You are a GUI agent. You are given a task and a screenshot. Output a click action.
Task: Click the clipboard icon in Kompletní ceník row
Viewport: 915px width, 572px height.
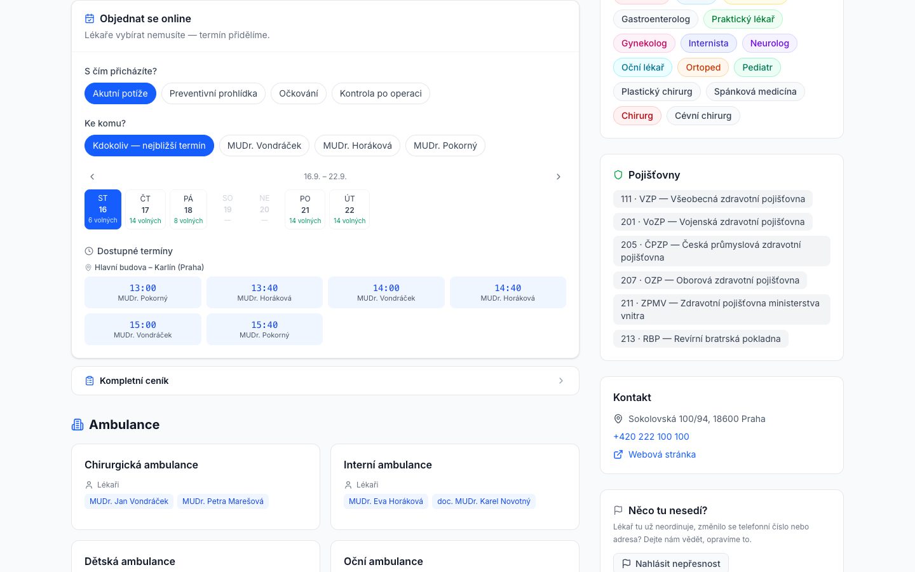pos(90,381)
